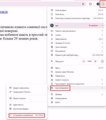
Task: Select 'Нова вкладка' menu item
Action: click(77, 10)
